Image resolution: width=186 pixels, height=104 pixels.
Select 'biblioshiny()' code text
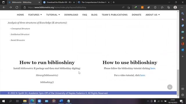47,82
